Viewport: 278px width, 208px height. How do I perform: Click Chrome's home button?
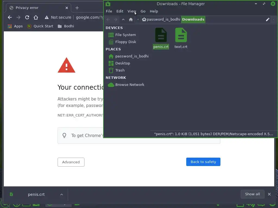(x=36, y=17)
